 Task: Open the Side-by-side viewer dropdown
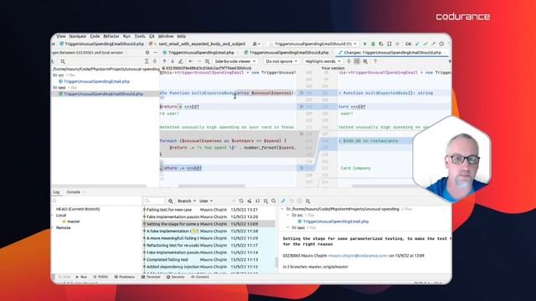234,61
